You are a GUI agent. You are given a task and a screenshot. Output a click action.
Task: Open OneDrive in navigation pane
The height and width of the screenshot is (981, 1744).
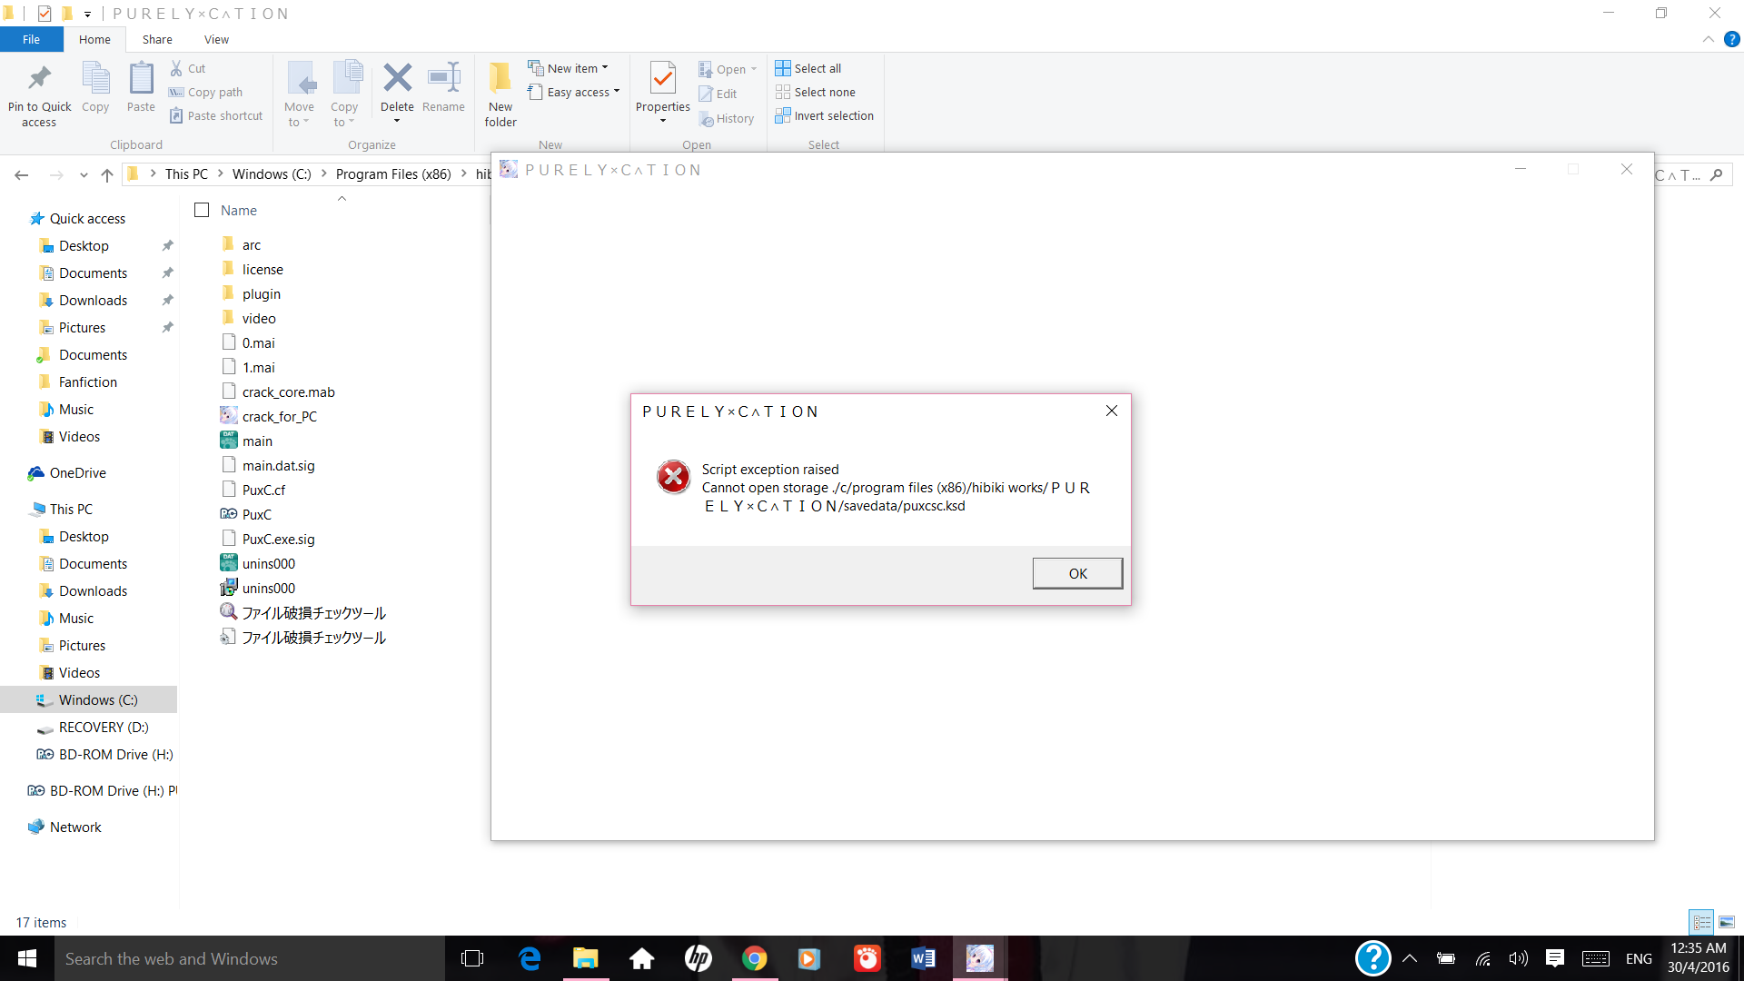click(77, 472)
